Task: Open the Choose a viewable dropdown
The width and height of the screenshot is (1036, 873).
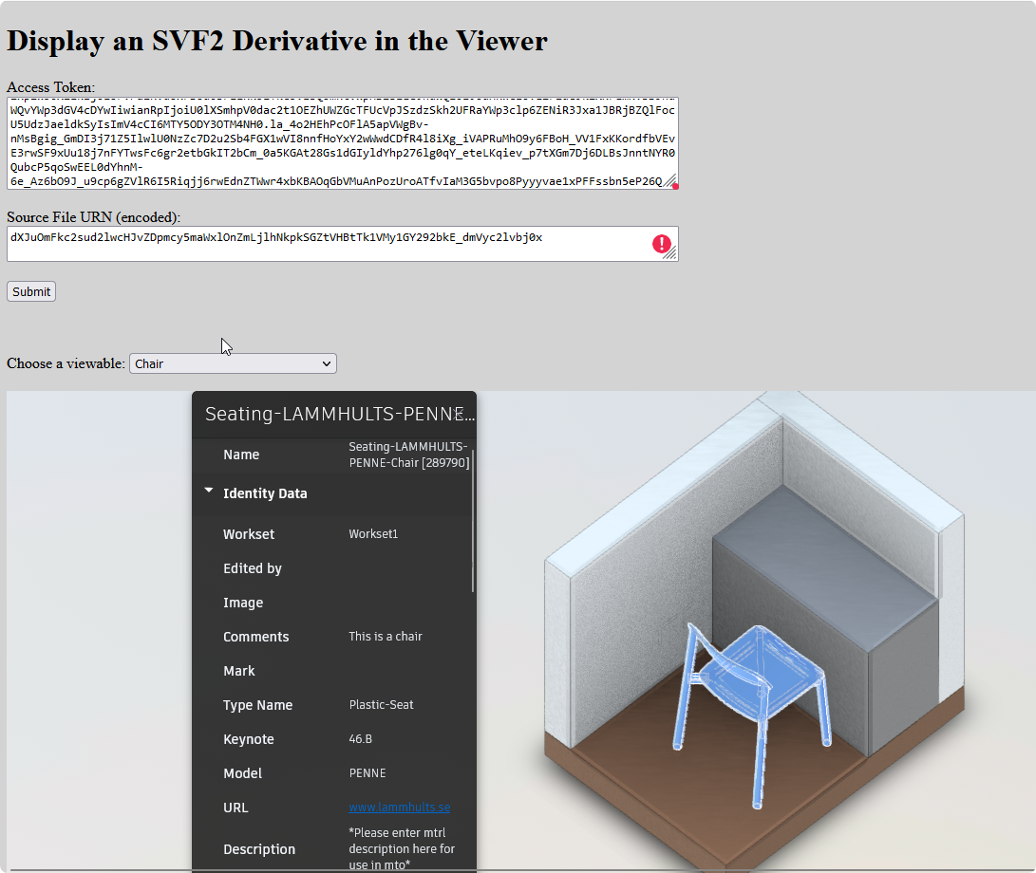Action: pos(233,363)
